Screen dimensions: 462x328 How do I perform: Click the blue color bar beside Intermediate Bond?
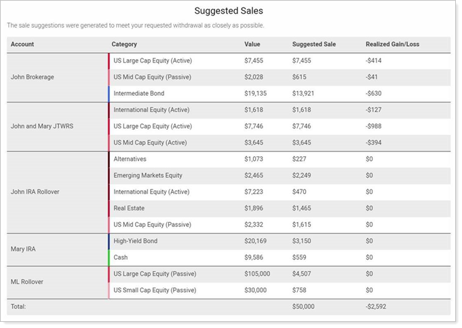pyautogui.click(x=109, y=94)
